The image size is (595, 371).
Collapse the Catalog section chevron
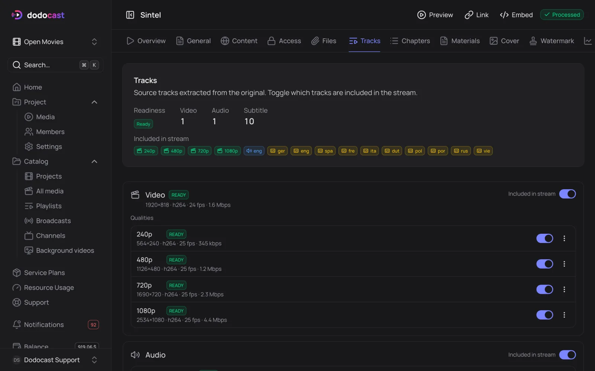coord(94,161)
